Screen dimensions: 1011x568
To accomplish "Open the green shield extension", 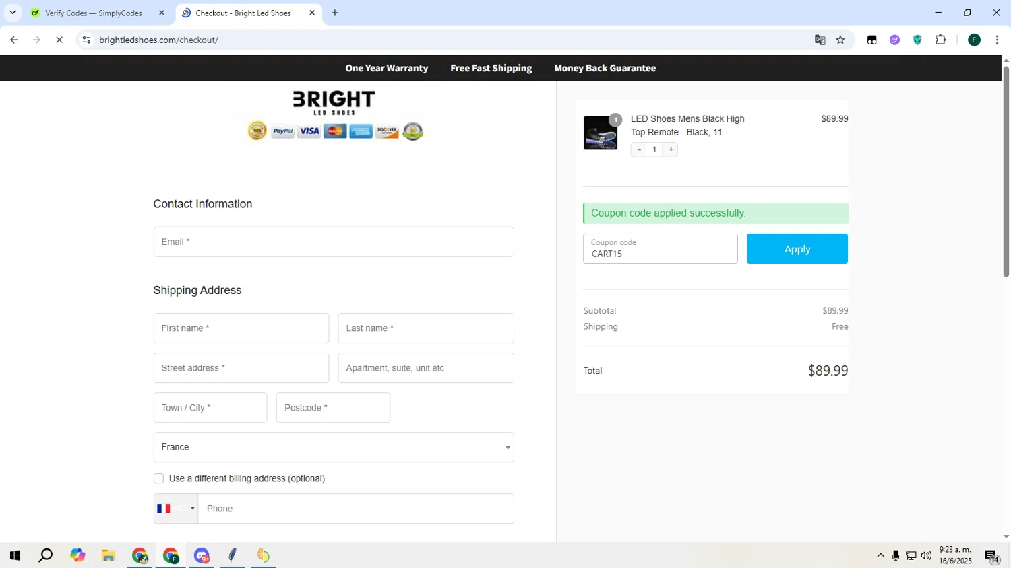I will 917,40.
